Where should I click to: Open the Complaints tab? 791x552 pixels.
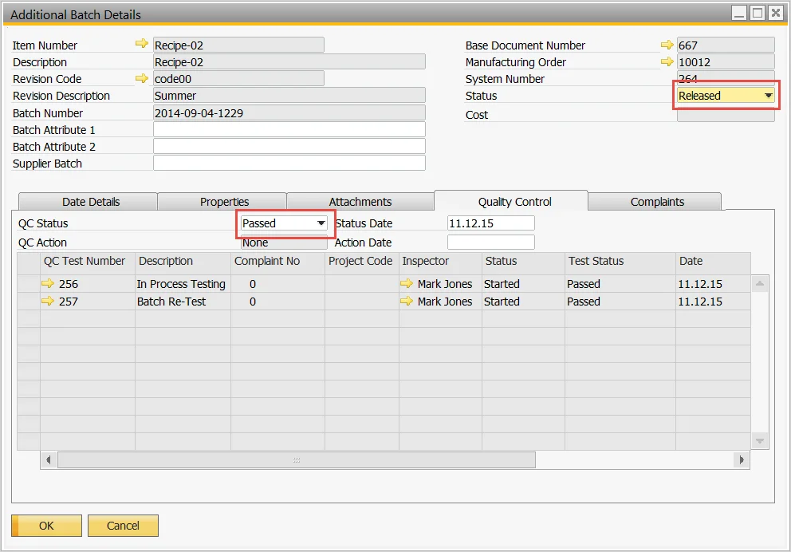point(655,202)
